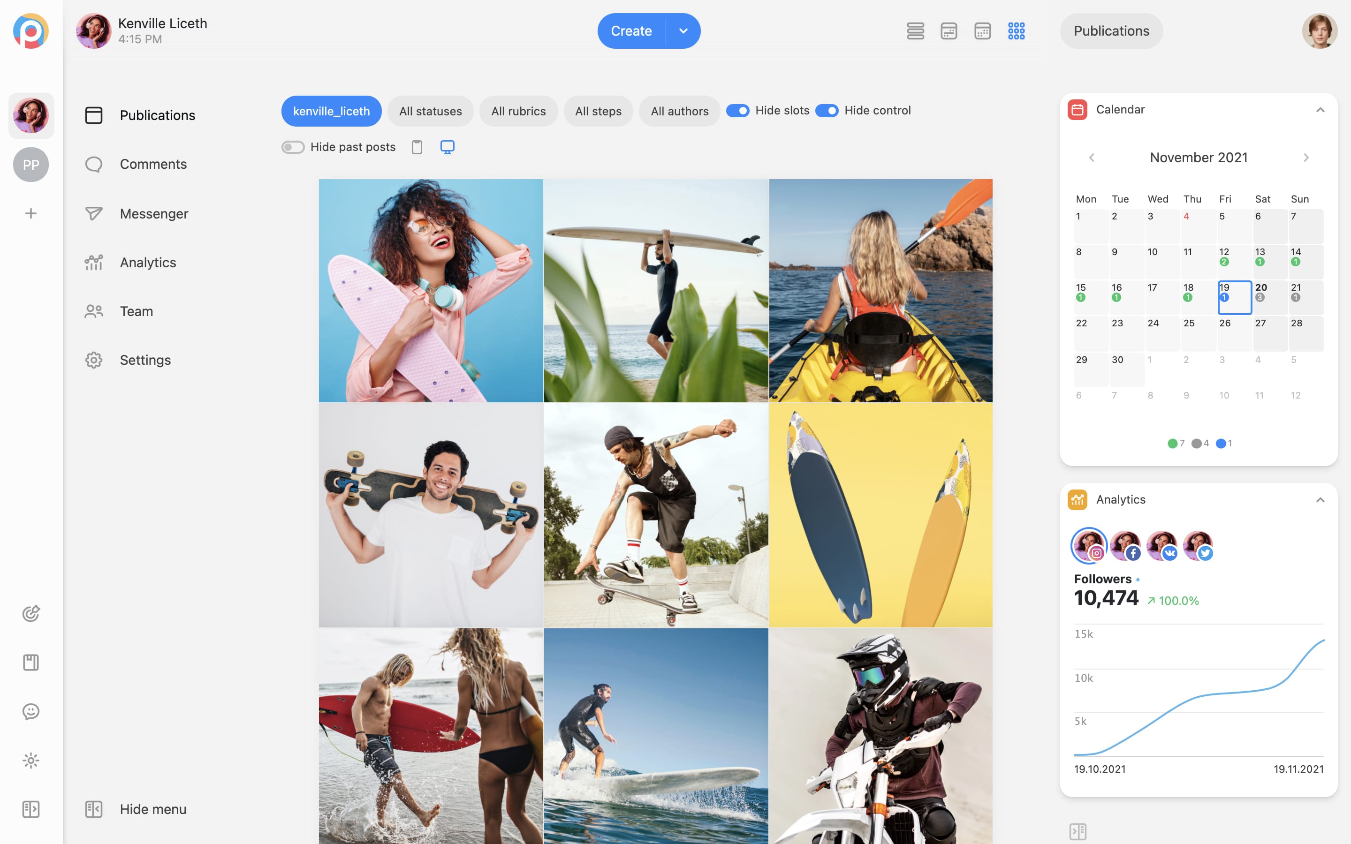Click the red Calendar widget icon
The width and height of the screenshot is (1351, 844).
1078,109
